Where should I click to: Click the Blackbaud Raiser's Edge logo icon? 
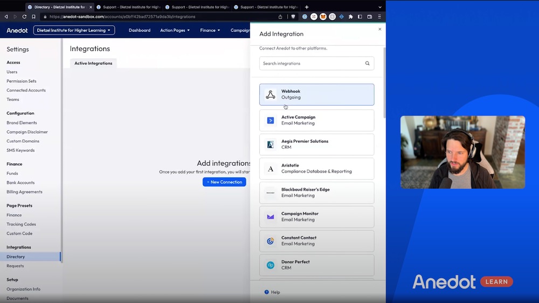[x=271, y=193]
